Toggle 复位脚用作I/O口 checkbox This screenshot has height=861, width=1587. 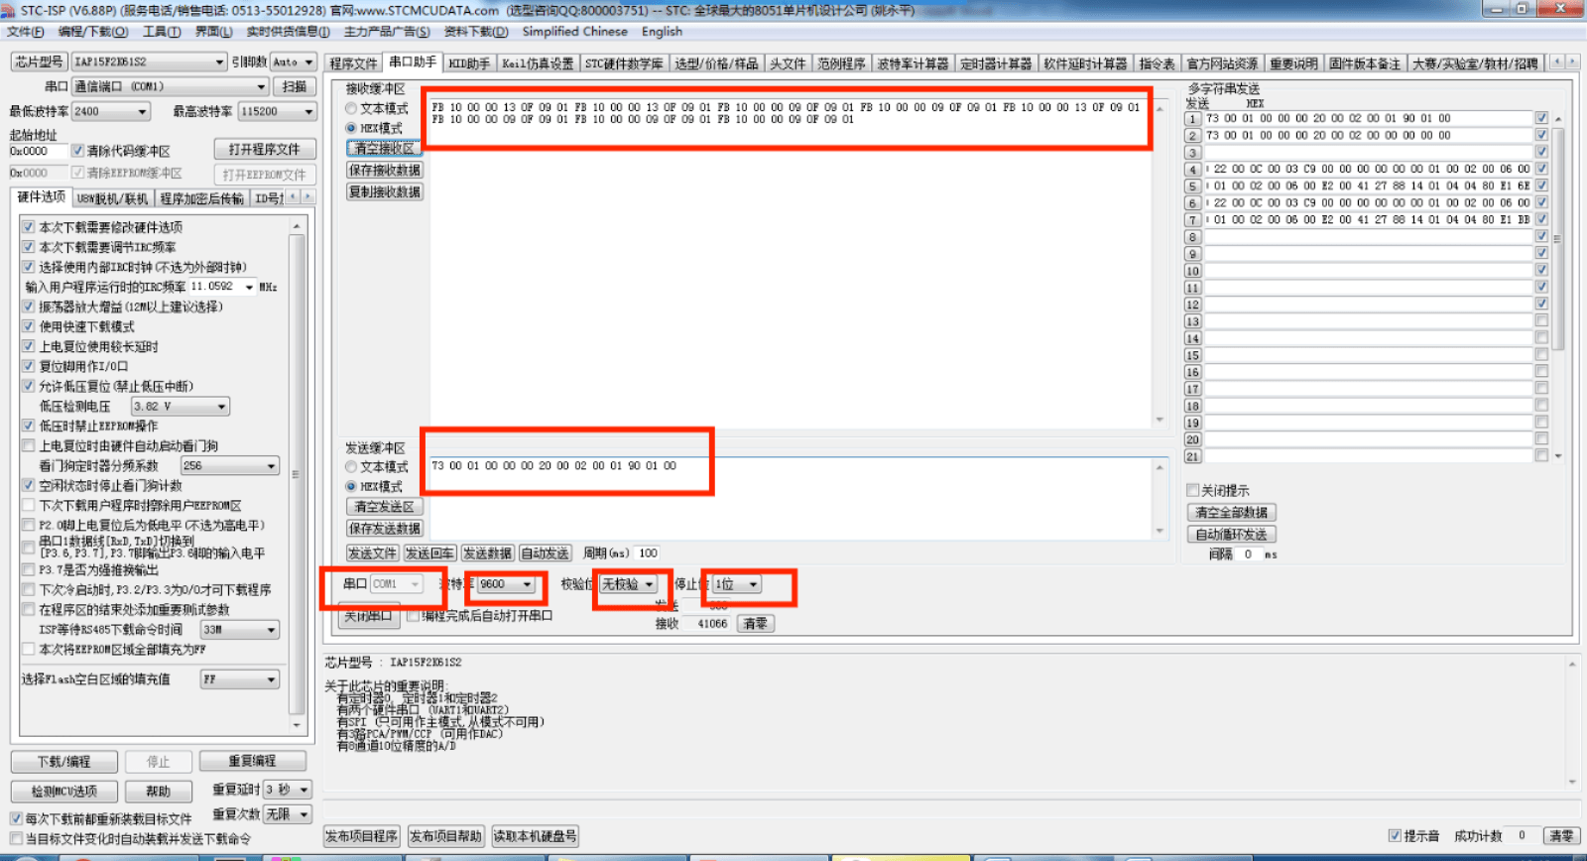(x=29, y=366)
